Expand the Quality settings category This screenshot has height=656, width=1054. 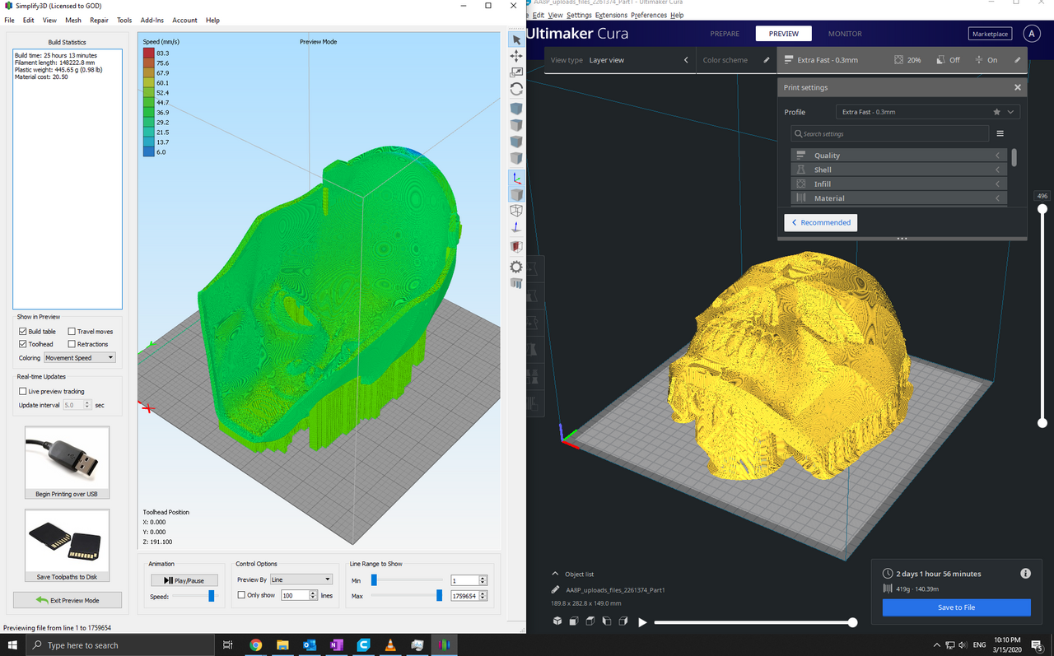pos(899,156)
